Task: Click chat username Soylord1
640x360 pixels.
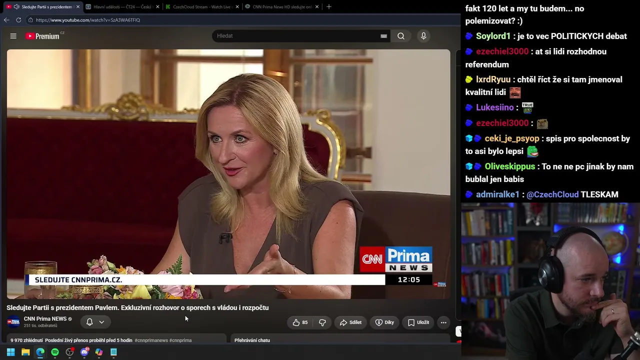Action: click(x=493, y=36)
